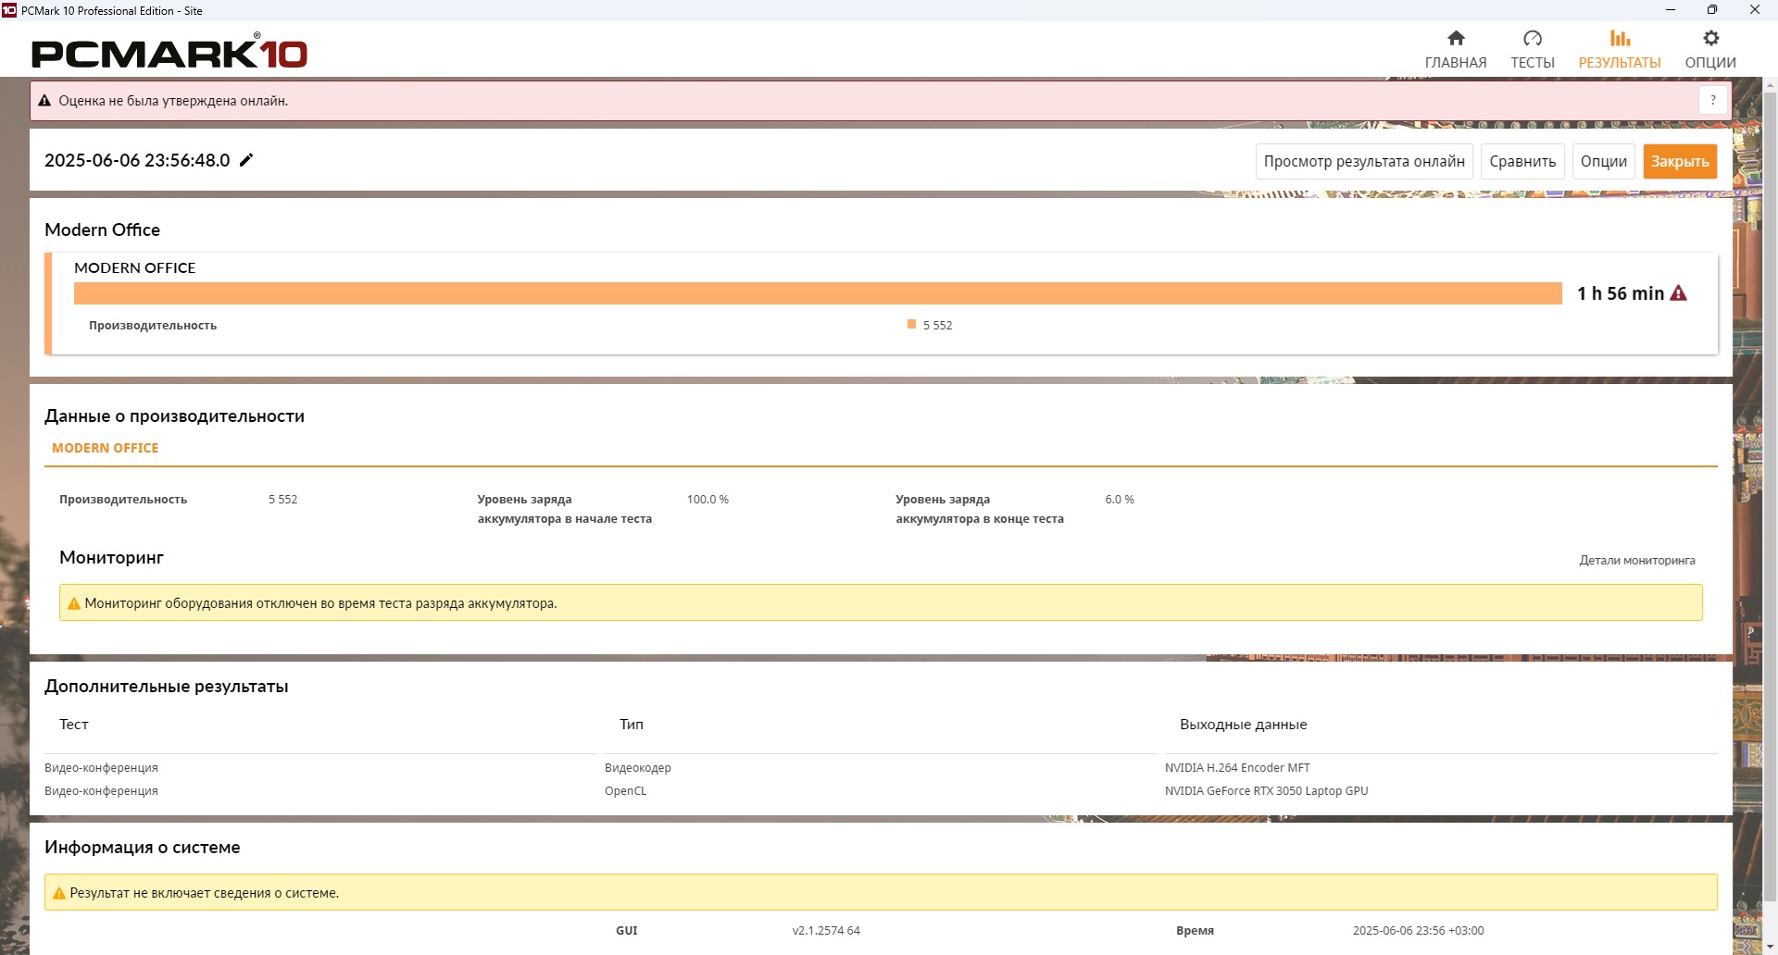Click NVIDIA GeForce RTX 3050 Laptop GPU entry

1266,791
